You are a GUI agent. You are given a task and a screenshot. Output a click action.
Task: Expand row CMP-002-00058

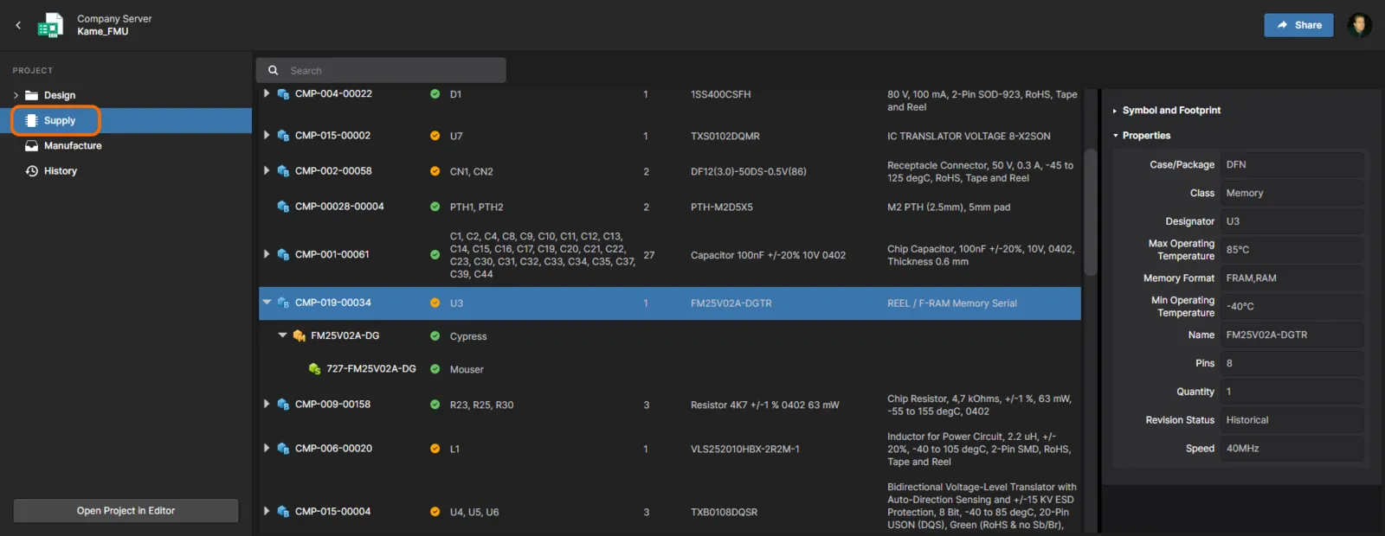[x=267, y=170]
